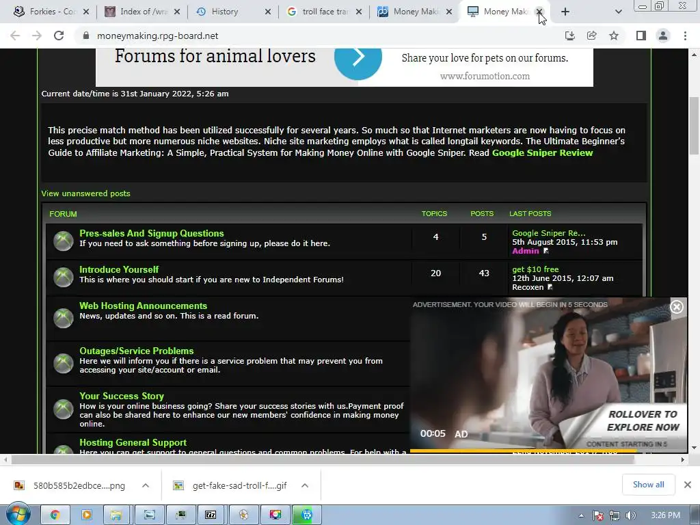The image size is (700, 525).
Task: Click Show all downloads
Action: 648,485
